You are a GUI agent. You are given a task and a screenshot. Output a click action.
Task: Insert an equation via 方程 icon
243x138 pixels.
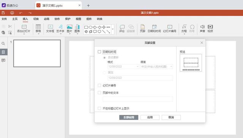point(184,27)
